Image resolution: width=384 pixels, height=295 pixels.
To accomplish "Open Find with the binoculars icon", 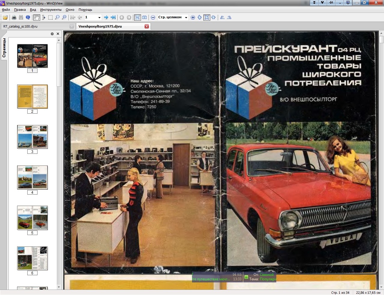I will pyautogui.click(x=21, y=17).
